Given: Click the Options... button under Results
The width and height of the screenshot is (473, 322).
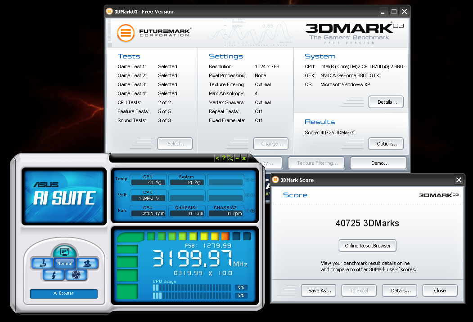Looking at the screenshot, I should pos(386,144).
